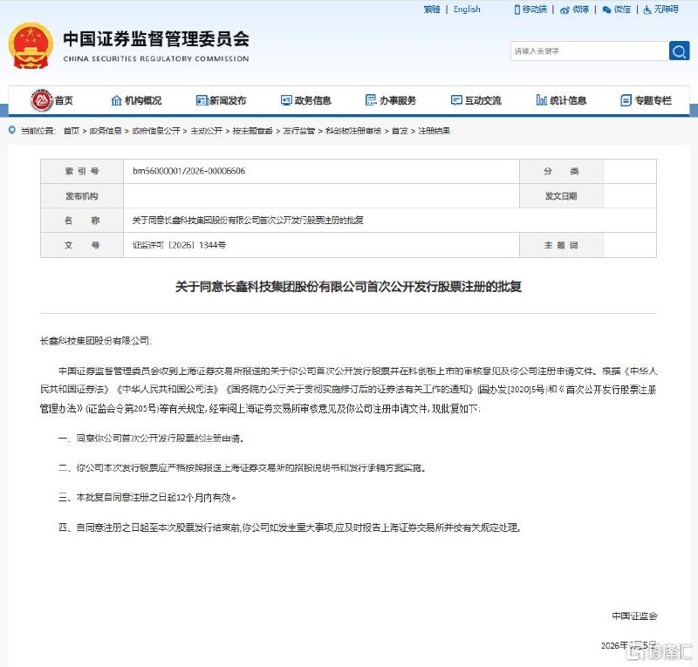Open the 移动端 mobile link
Viewport: 698px width, 667px height.
[x=535, y=10]
